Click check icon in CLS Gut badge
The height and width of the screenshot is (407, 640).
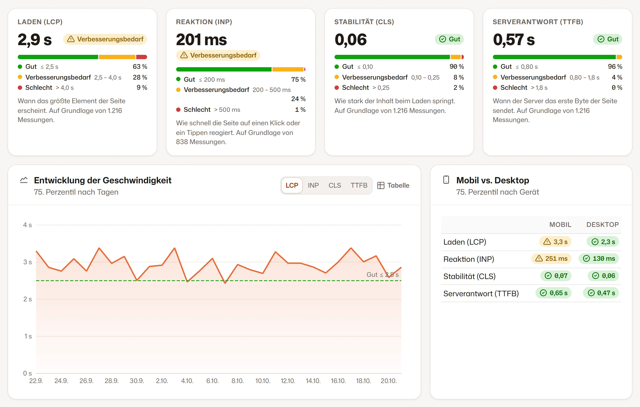tap(443, 39)
